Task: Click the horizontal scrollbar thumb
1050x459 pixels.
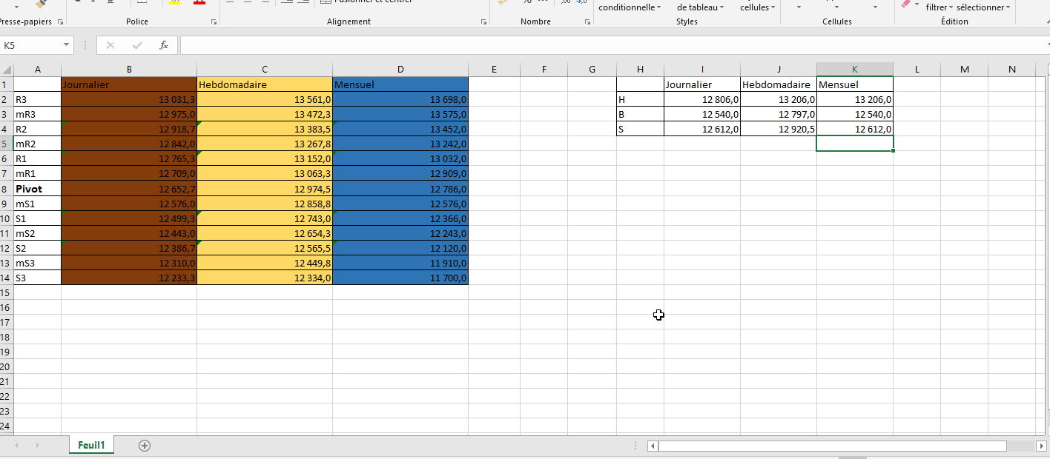Action: [x=833, y=446]
